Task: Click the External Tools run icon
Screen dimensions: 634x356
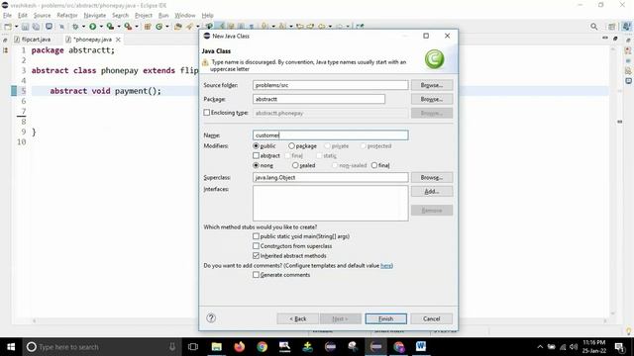Action: click(128, 27)
